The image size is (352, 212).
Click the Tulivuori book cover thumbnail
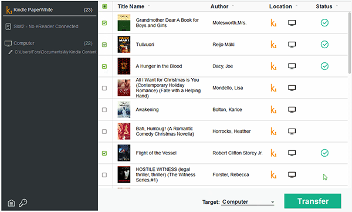pyautogui.click(x=124, y=45)
